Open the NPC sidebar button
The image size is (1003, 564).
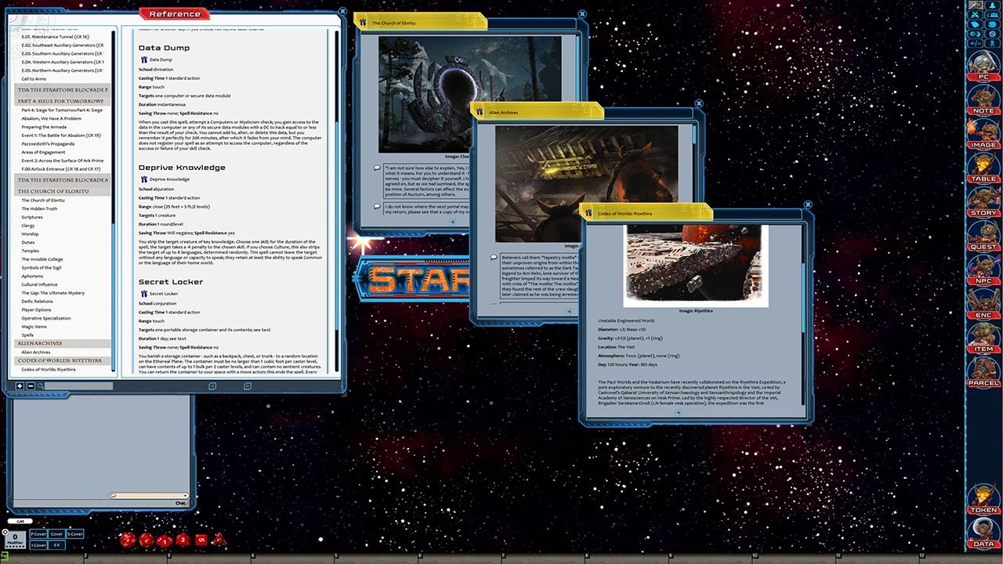983,269
